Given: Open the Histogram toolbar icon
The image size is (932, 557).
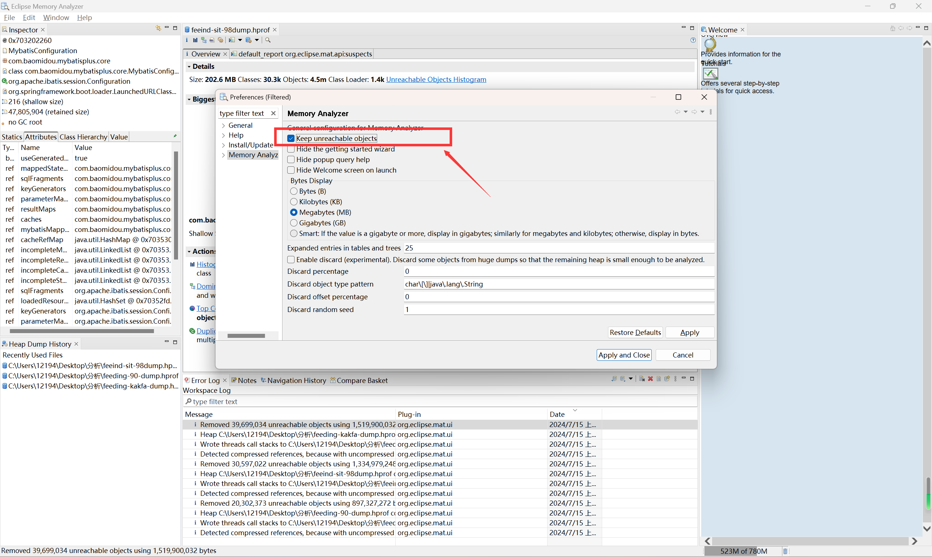Looking at the screenshot, I should coord(195,40).
